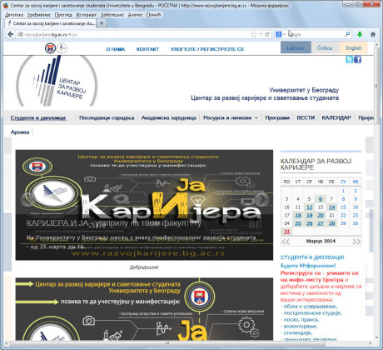Select calendar date 25

click(298, 223)
